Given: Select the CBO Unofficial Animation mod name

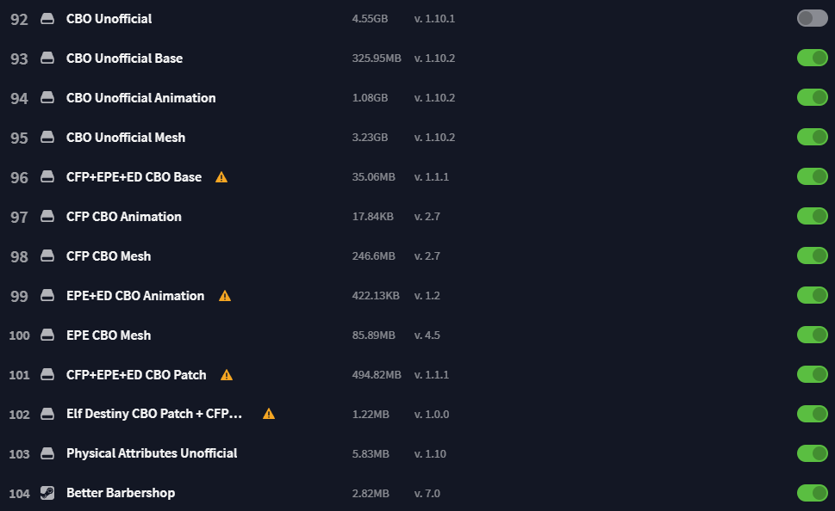Looking at the screenshot, I should pos(141,98).
